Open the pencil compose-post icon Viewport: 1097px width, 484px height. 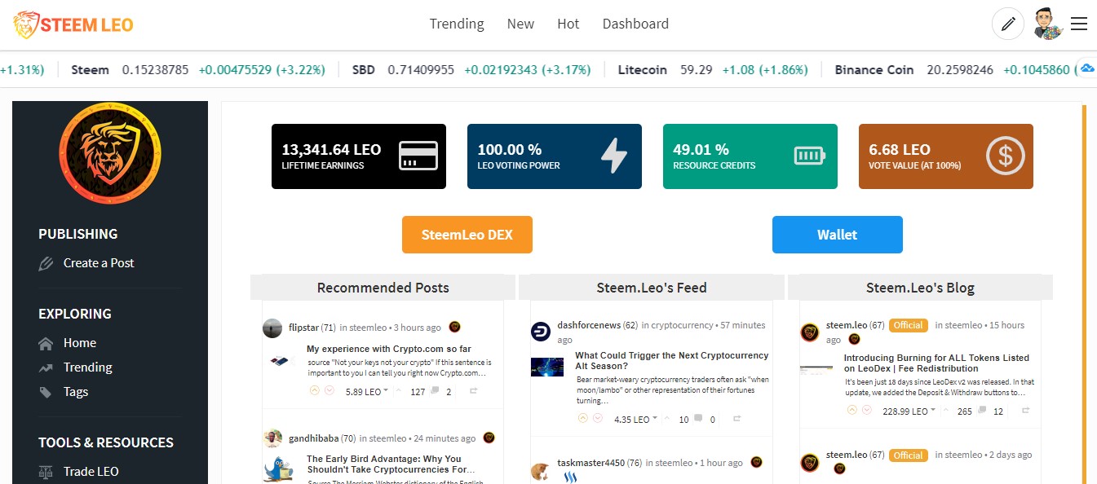click(1008, 24)
